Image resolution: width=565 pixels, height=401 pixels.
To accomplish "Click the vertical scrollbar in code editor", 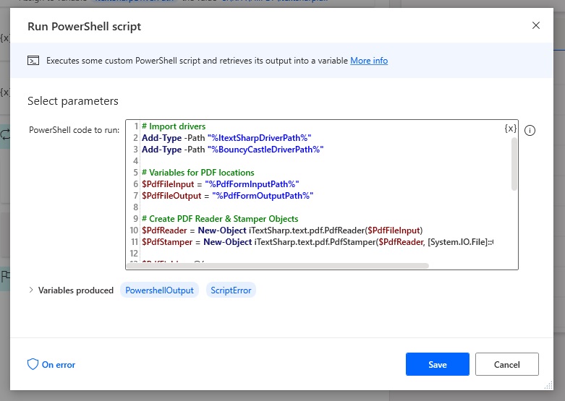I will 514,164.
